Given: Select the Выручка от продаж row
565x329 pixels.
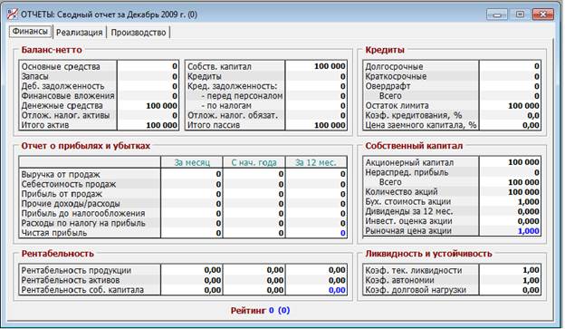Looking at the screenshot, I should pos(183,174).
